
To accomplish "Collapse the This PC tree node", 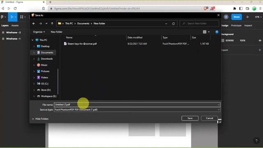I will click(x=32, y=40).
